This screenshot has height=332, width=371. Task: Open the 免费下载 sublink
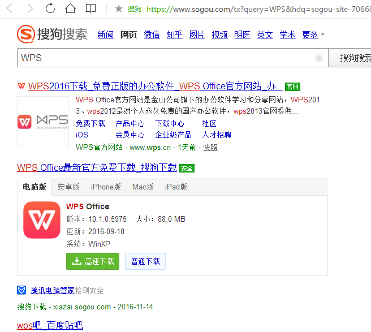90,123
